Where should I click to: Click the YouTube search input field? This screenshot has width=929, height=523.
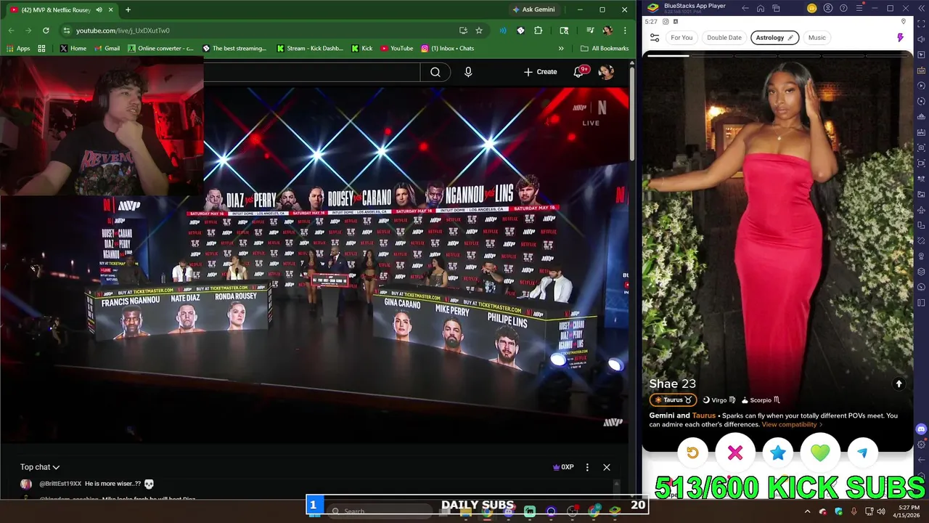[x=311, y=72]
